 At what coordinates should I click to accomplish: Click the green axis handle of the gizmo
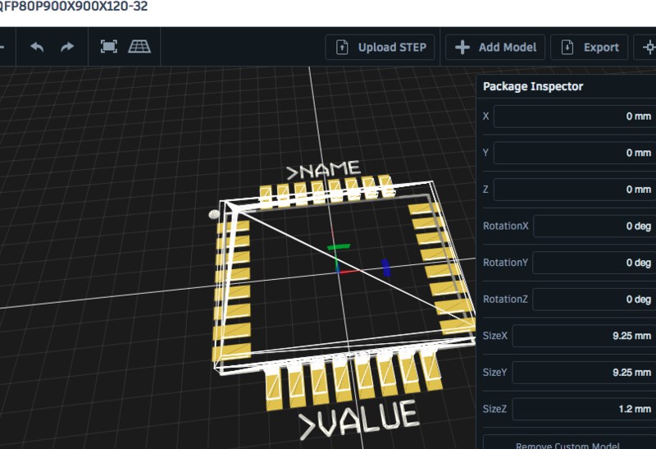pyautogui.click(x=339, y=247)
